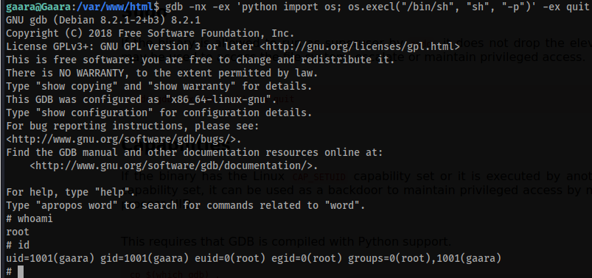Open the gnu.org/licenses/gpl.html URL
This screenshot has height=278, width=592.
(x=360, y=46)
